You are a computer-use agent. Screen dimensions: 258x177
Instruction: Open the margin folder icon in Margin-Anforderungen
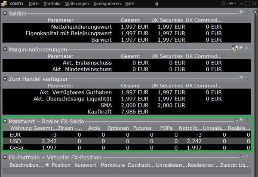tap(235, 48)
